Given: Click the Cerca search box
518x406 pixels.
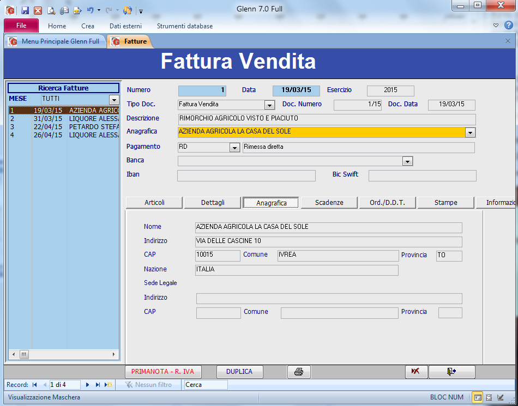Looking at the screenshot, I should point(206,385).
